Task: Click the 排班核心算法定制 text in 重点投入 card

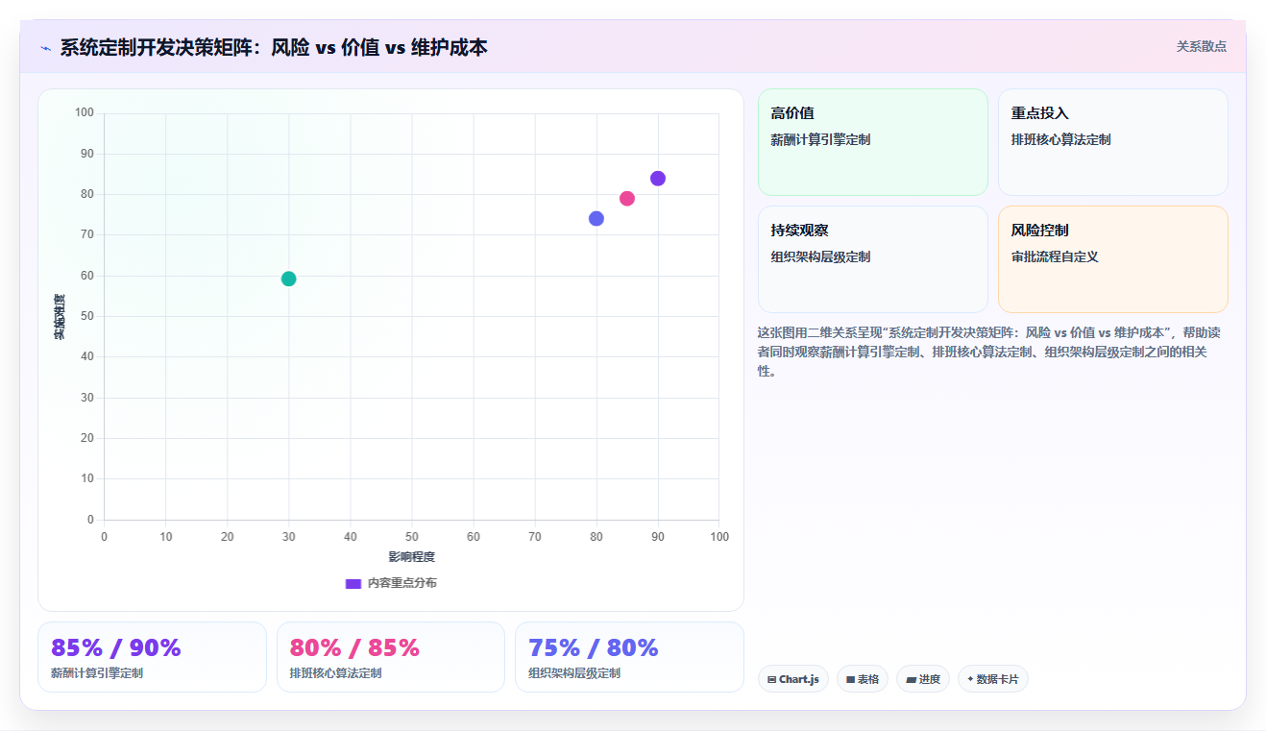Action: [x=1060, y=139]
